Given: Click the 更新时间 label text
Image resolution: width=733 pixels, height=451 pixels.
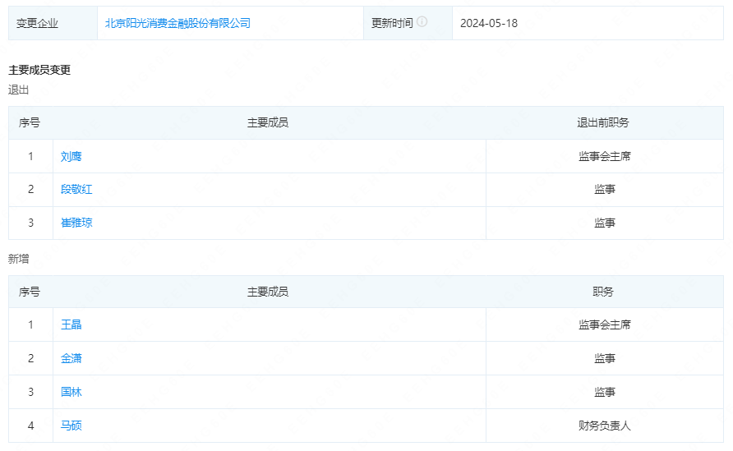Looking at the screenshot, I should coord(392,23).
